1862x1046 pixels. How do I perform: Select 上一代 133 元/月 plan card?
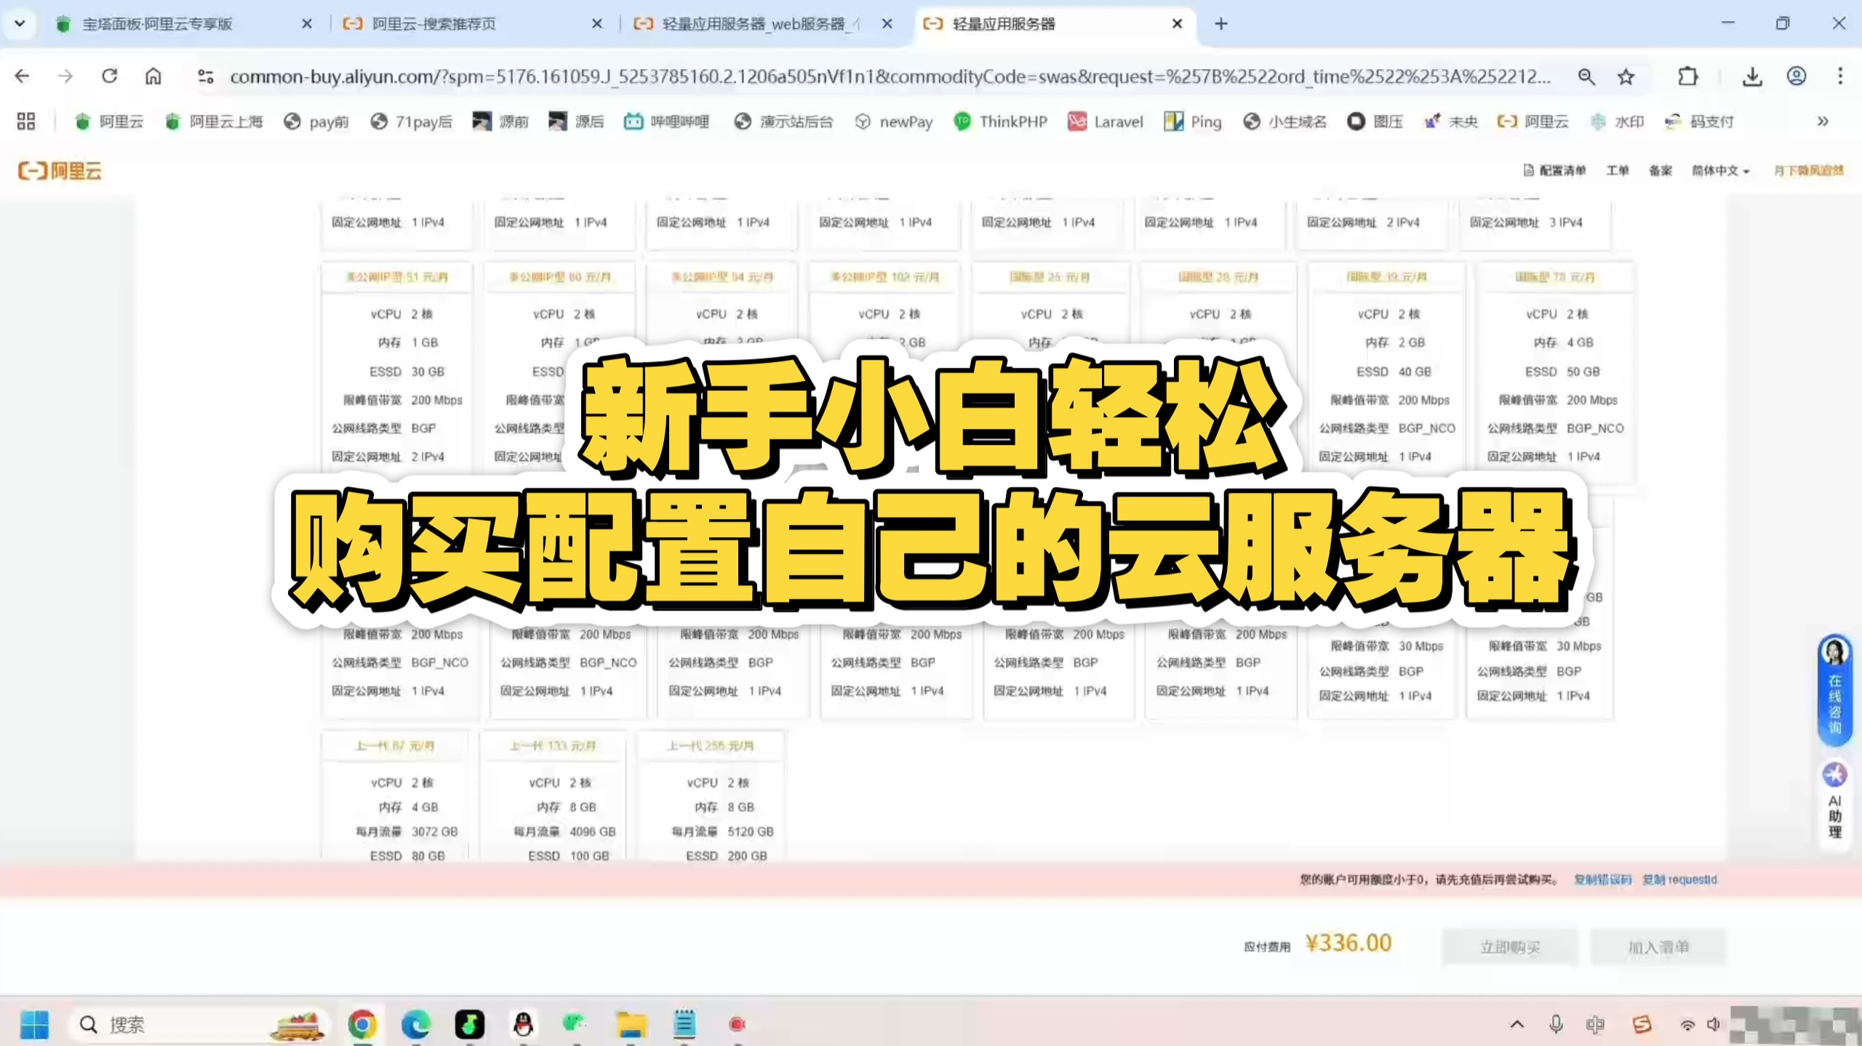tap(553, 797)
